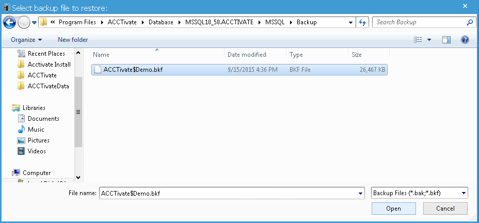Select Backup in the address breadcrumb

[307, 22]
